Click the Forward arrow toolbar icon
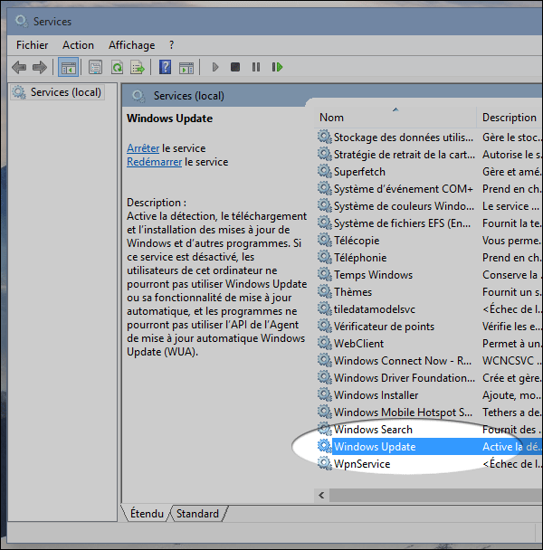 39,67
